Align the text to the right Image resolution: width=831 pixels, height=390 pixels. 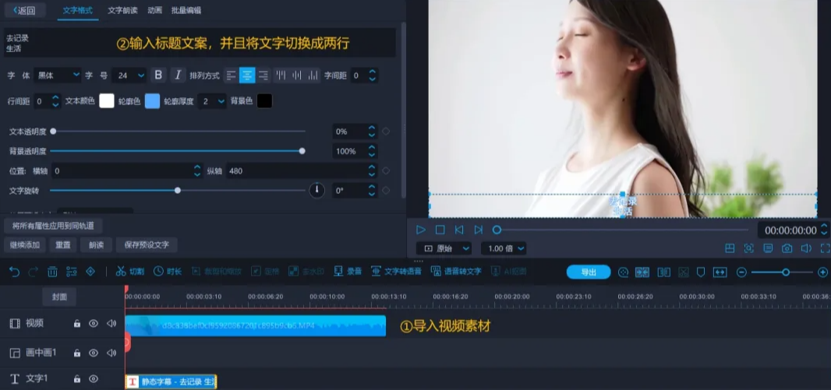coord(263,76)
